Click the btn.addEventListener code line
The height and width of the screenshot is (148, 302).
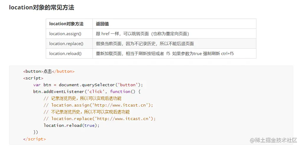[x=87, y=92]
